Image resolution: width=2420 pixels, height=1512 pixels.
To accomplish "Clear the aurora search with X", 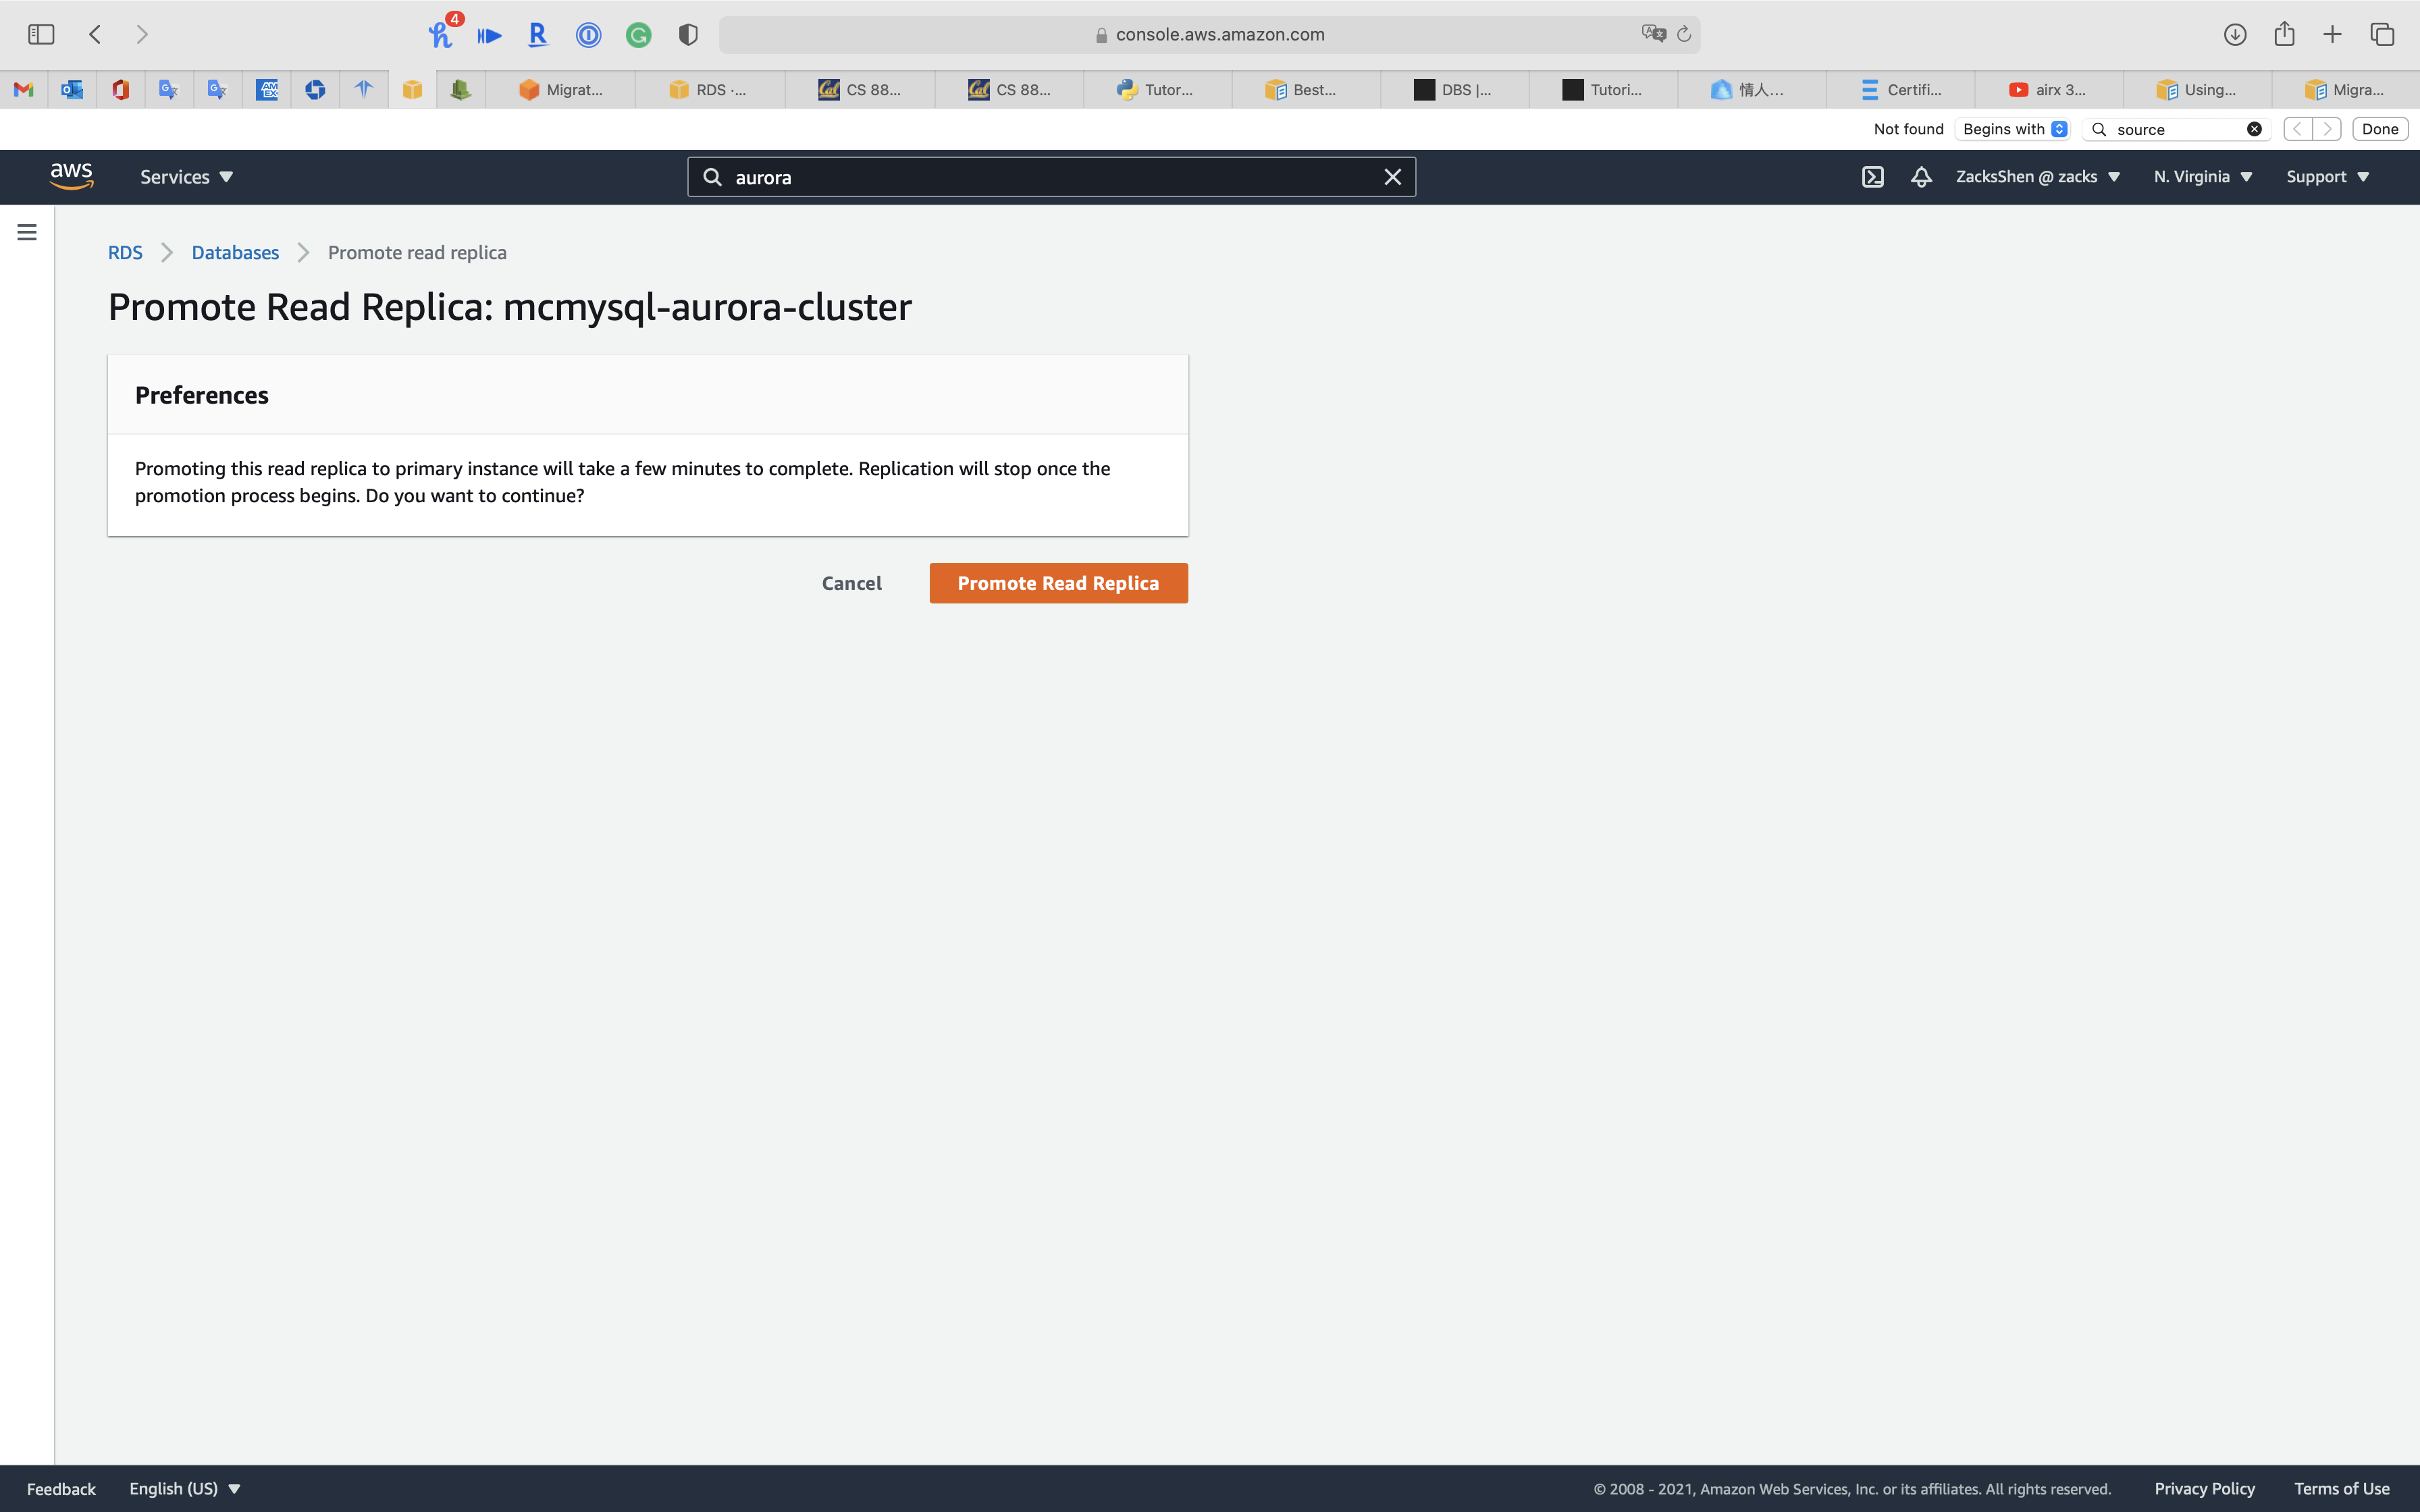I will click(x=1392, y=177).
